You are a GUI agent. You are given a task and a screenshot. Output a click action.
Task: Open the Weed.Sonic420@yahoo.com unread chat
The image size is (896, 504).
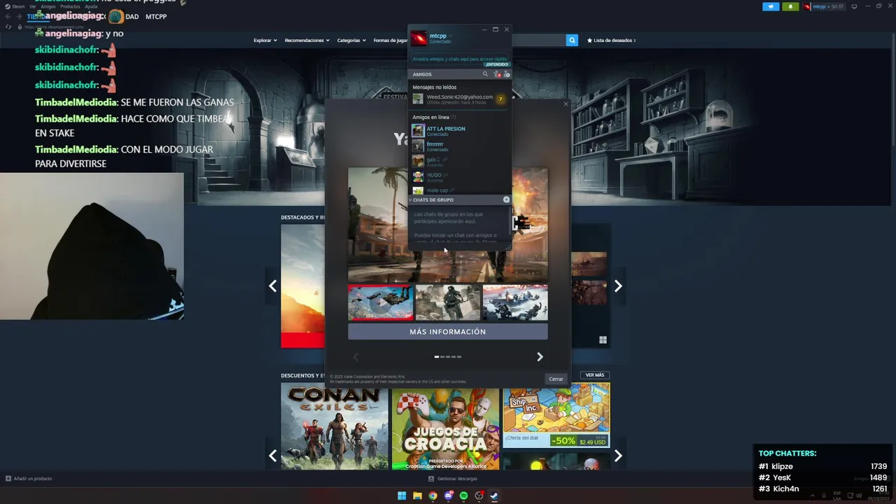point(459,99)
